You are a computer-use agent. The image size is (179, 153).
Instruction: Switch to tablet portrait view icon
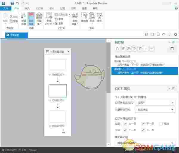coord(158,34)
